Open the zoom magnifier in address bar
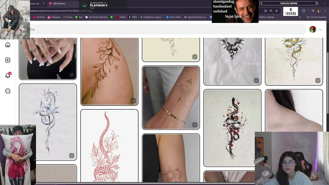 point(271,11)
